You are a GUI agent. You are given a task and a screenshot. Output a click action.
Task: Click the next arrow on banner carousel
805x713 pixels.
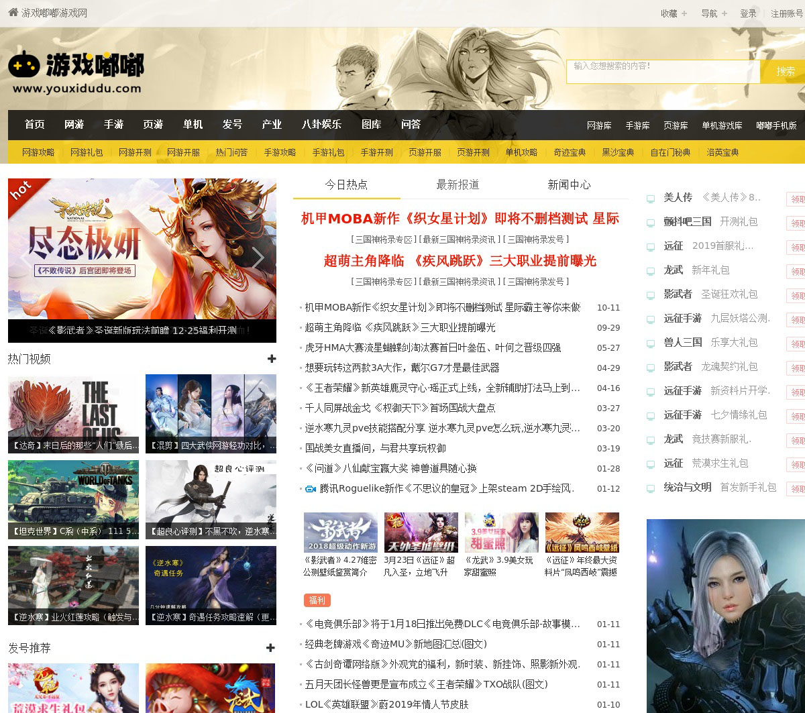point(258,258)
